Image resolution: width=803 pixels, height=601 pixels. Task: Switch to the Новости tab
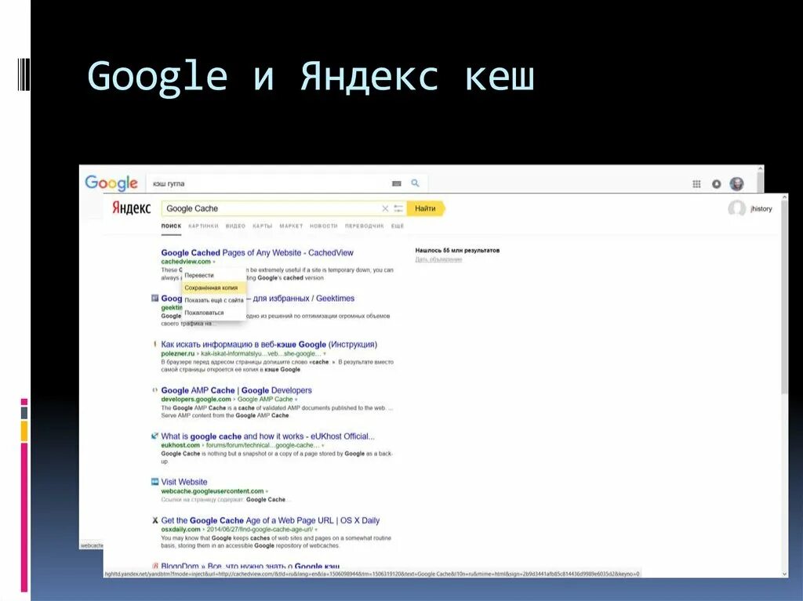(x=324, y=226)
